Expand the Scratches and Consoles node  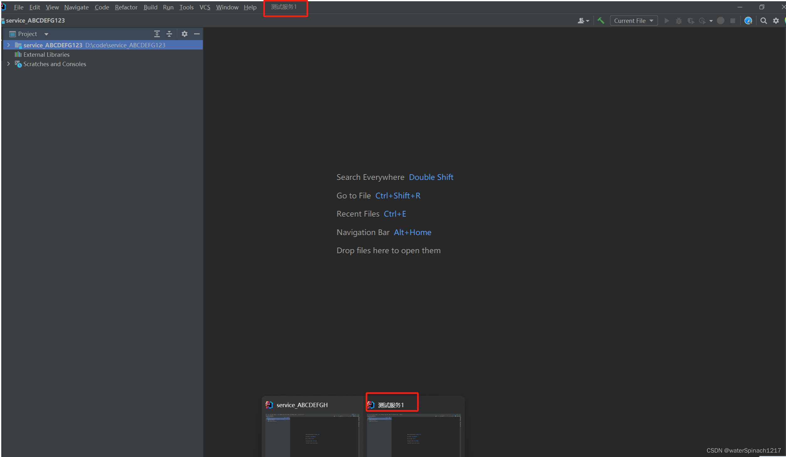click(x=8, y=64)
